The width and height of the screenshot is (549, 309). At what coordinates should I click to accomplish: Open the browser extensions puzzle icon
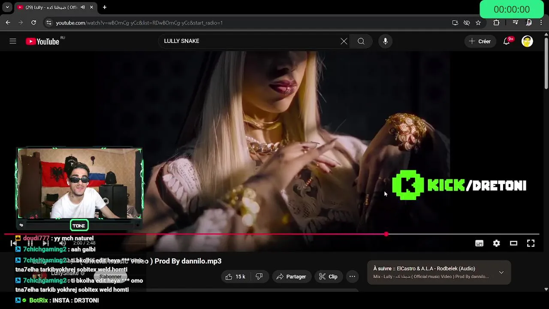[x=496, y=23]
